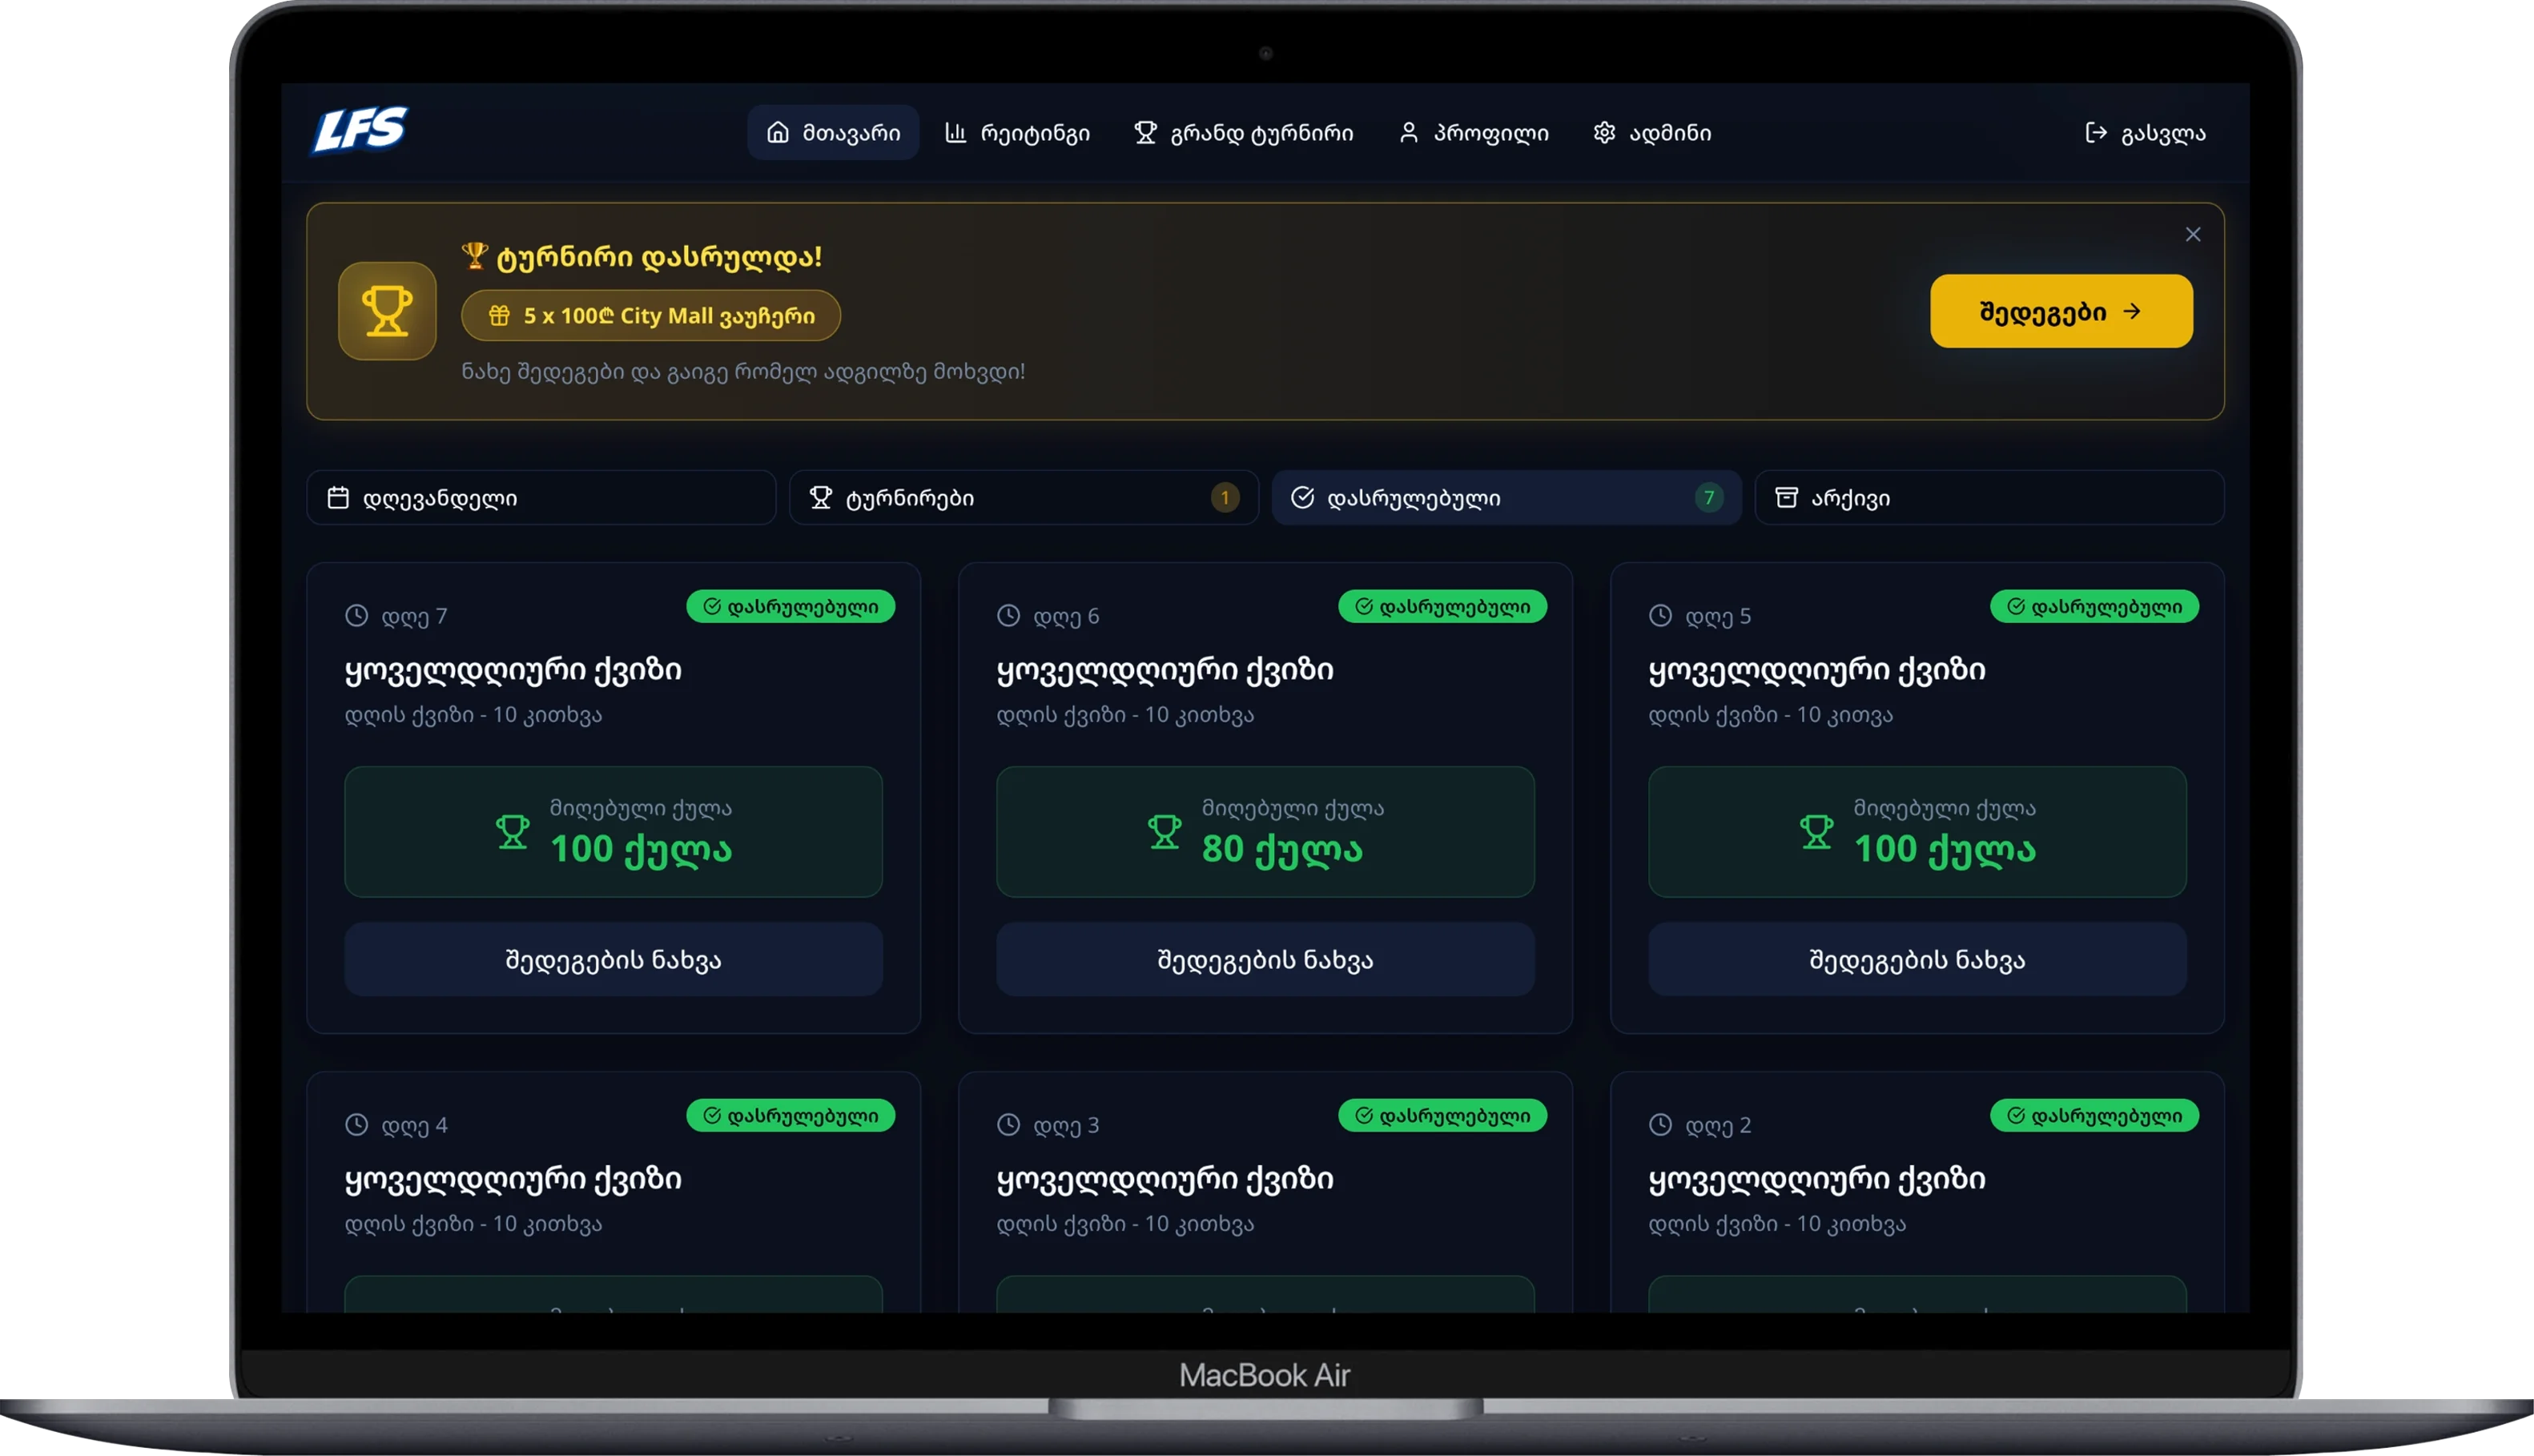
Task: Click the დასრულებული status badge on დღე 3
Action: 1442,1116
